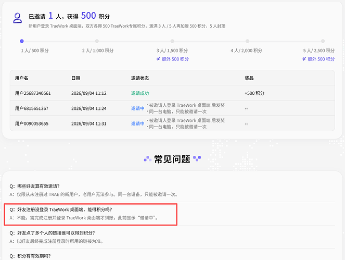This screenshot has height=260, width=345.
Task: Click 邀请中 status for 用户0090053655
Action: pos(138,123)
